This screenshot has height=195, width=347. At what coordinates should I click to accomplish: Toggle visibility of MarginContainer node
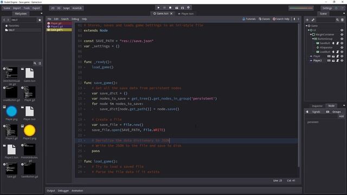(x=342, y=35)
